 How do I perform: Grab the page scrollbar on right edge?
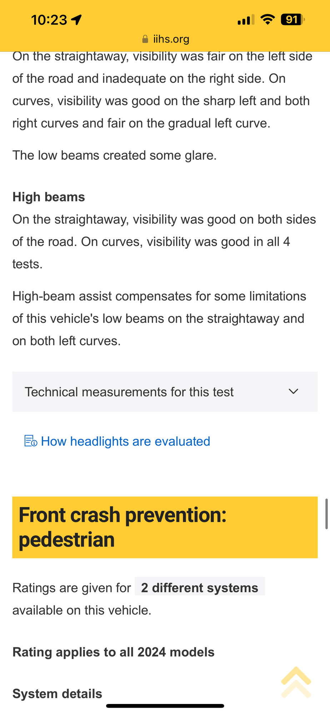pos(326,514)
